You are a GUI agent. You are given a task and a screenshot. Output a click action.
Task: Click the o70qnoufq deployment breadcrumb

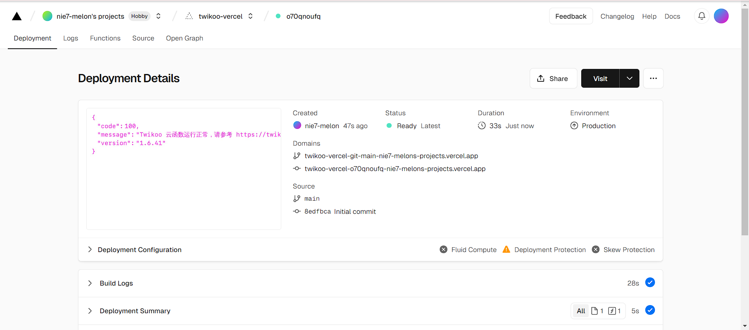pos(303,16)
